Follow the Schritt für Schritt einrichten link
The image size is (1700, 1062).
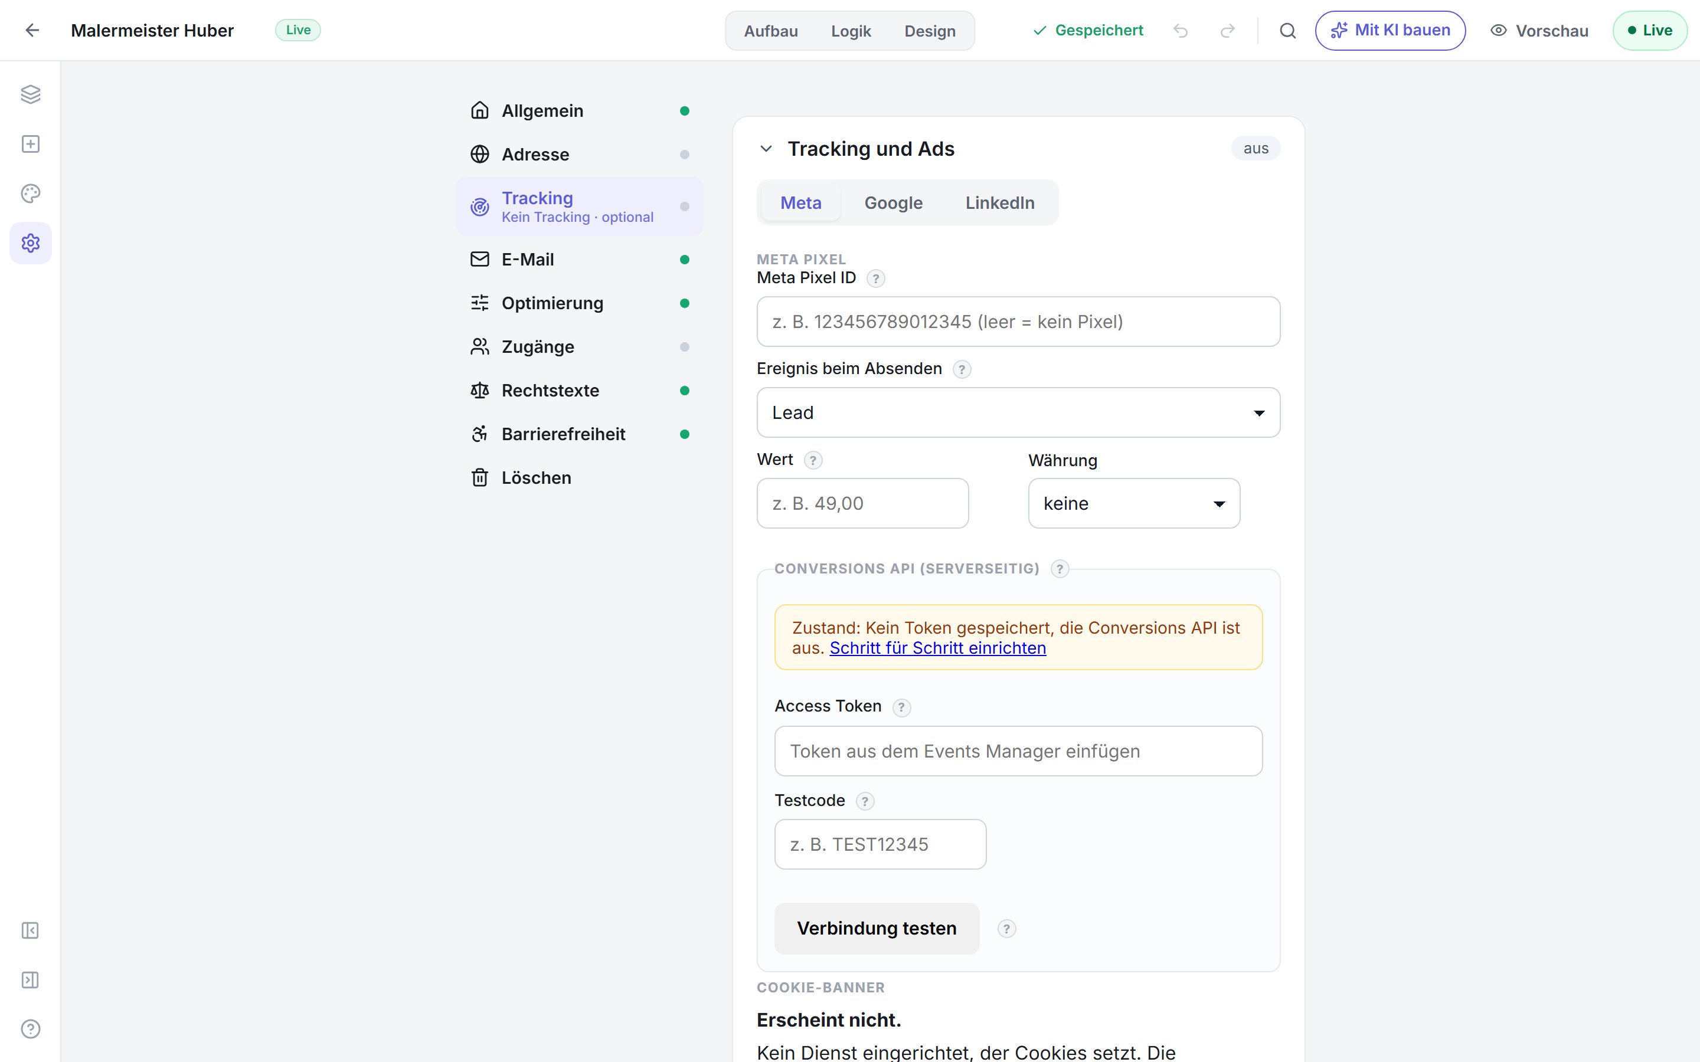click(x=938, y=648)
